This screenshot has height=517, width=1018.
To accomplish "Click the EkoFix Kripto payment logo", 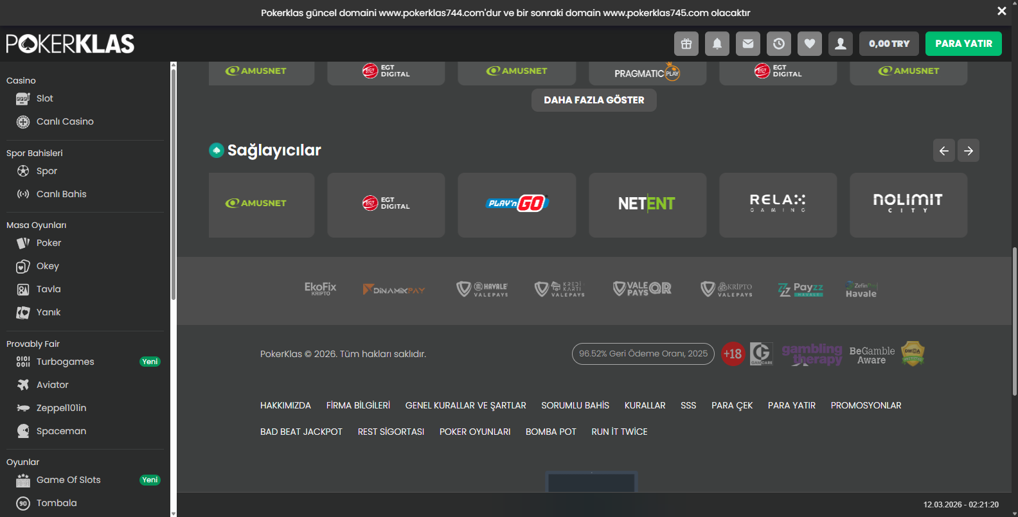I will (320, 289).
